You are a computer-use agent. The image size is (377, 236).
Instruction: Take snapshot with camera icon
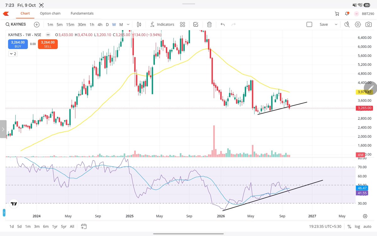point(369,25)
